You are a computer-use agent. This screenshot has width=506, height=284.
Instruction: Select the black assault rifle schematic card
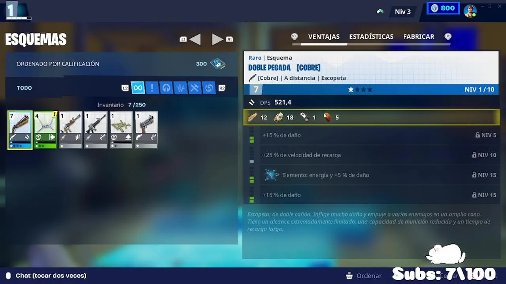coord(96,130)
